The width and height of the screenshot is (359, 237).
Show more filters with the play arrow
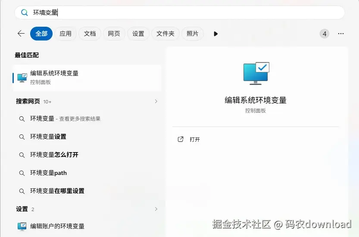point(215,34)
